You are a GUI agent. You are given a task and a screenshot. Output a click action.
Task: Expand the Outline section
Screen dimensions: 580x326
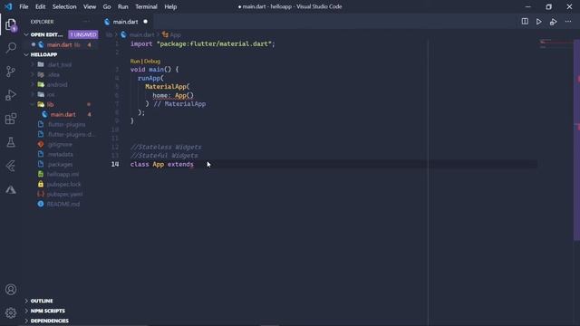26,301
